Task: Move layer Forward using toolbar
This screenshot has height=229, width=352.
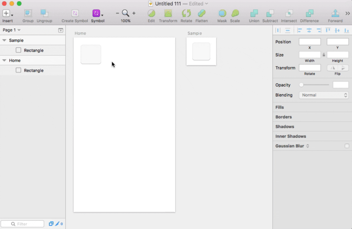Action: point(335,14)
